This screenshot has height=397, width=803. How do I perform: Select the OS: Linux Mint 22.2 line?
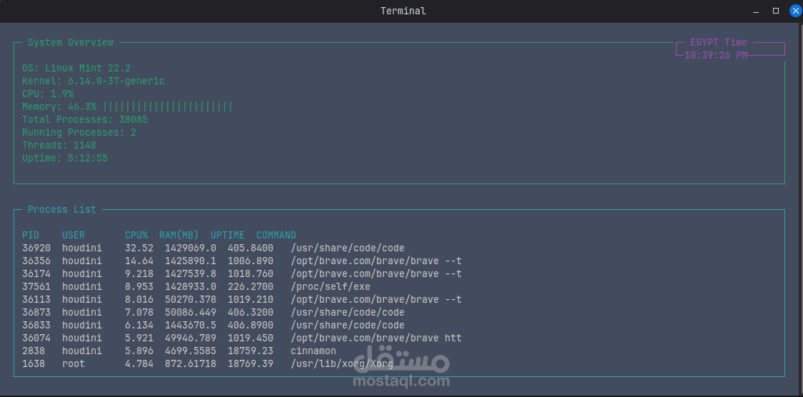coord(76,68)
